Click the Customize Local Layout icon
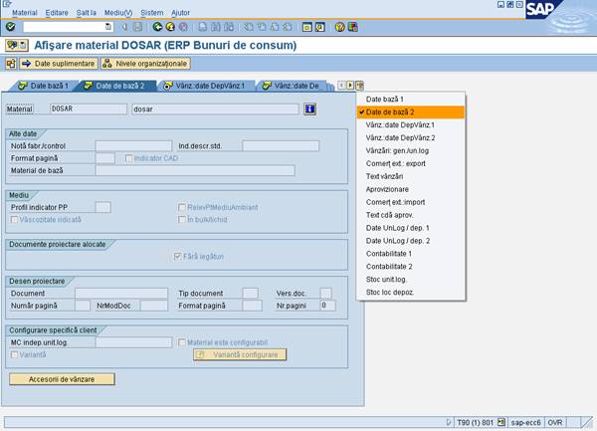 [353, 27]
